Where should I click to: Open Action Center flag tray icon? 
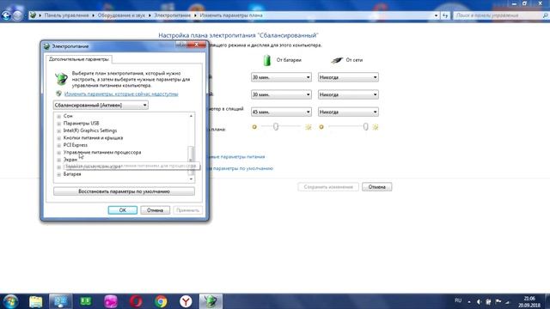498,301
